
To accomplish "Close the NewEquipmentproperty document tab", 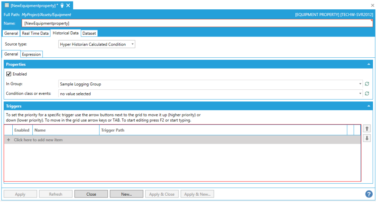I will tap(68, 5).
